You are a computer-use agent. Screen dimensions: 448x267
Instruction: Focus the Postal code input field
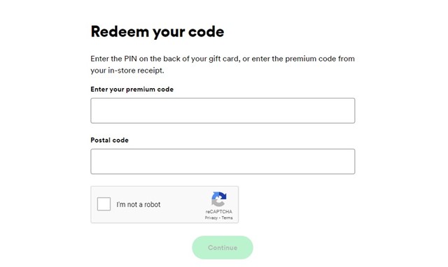223,161
